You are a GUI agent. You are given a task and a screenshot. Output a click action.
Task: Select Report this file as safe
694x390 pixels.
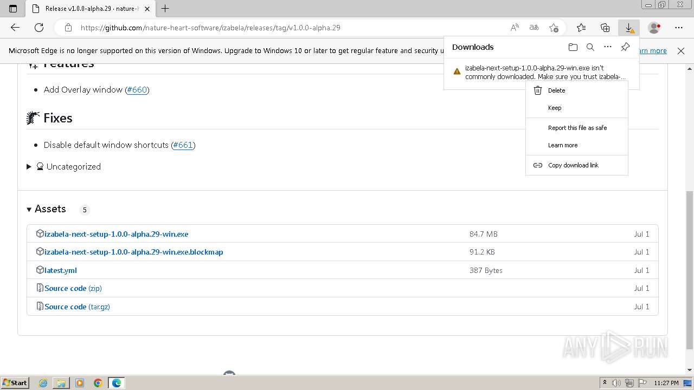[x=577, y=128]
